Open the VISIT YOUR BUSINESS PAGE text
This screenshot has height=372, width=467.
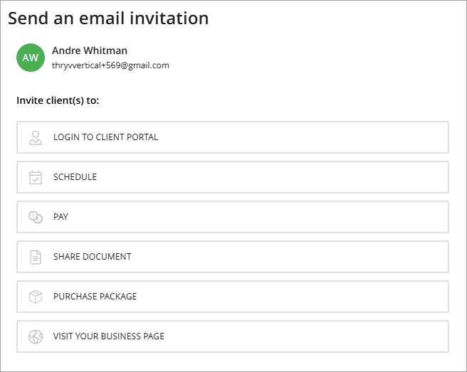click(108, 336)
